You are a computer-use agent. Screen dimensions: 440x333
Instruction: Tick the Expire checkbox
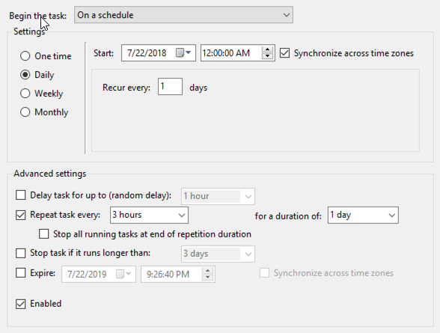(x=21, y=272)
